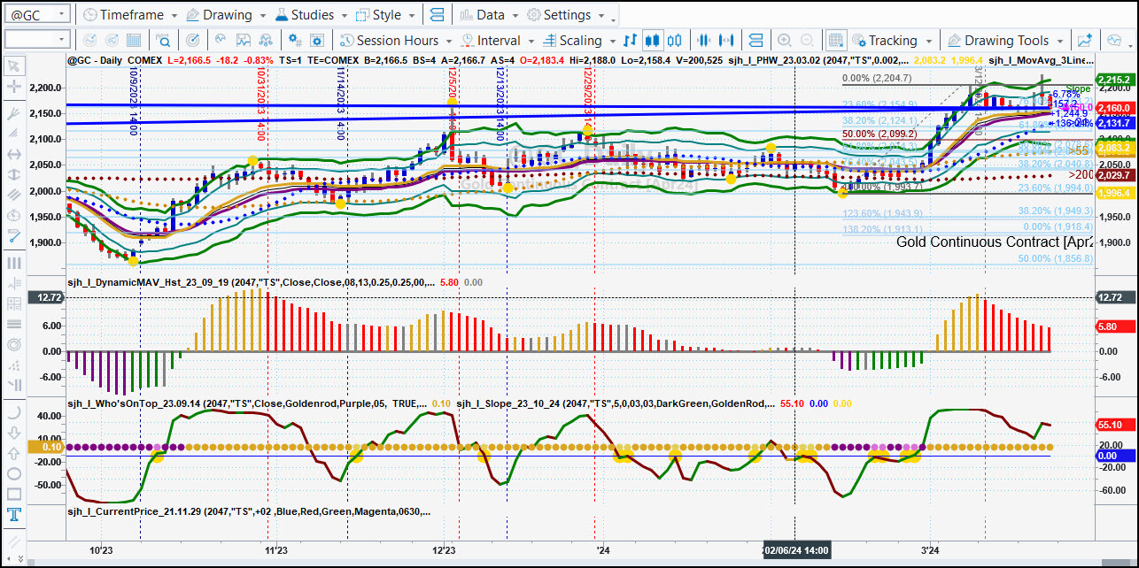Click the yellow 1,996.4 price label
This screenshot has height=568, width=1139.
tap(1114, 193)
